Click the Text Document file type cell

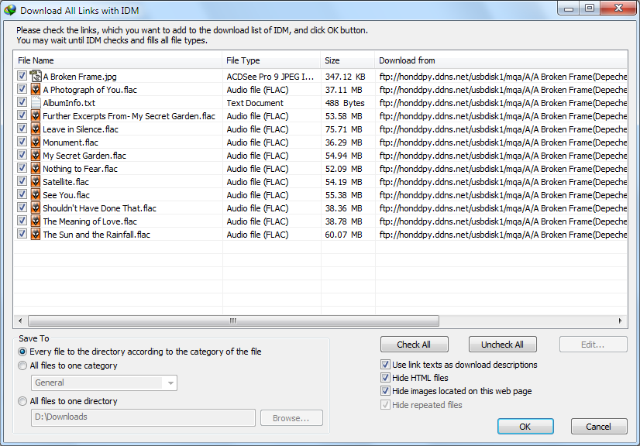point(255,103)
